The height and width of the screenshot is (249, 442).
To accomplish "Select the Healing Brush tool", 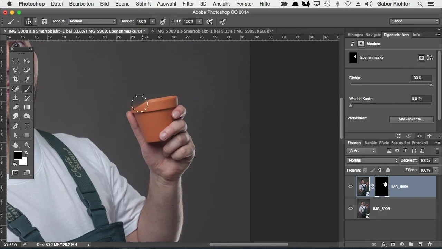I will [16, 89].
